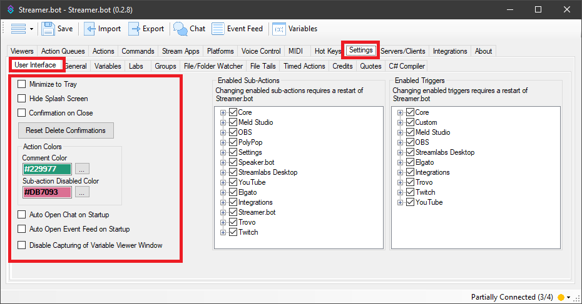The width and height of the screenshot is (582, 304).
Task: Click Export label in toolbar
Action: pos(153,29)
